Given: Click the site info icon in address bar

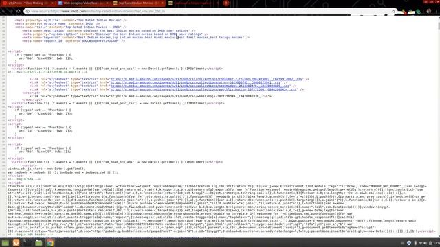Looking at the screenshot, I should 27,11.
